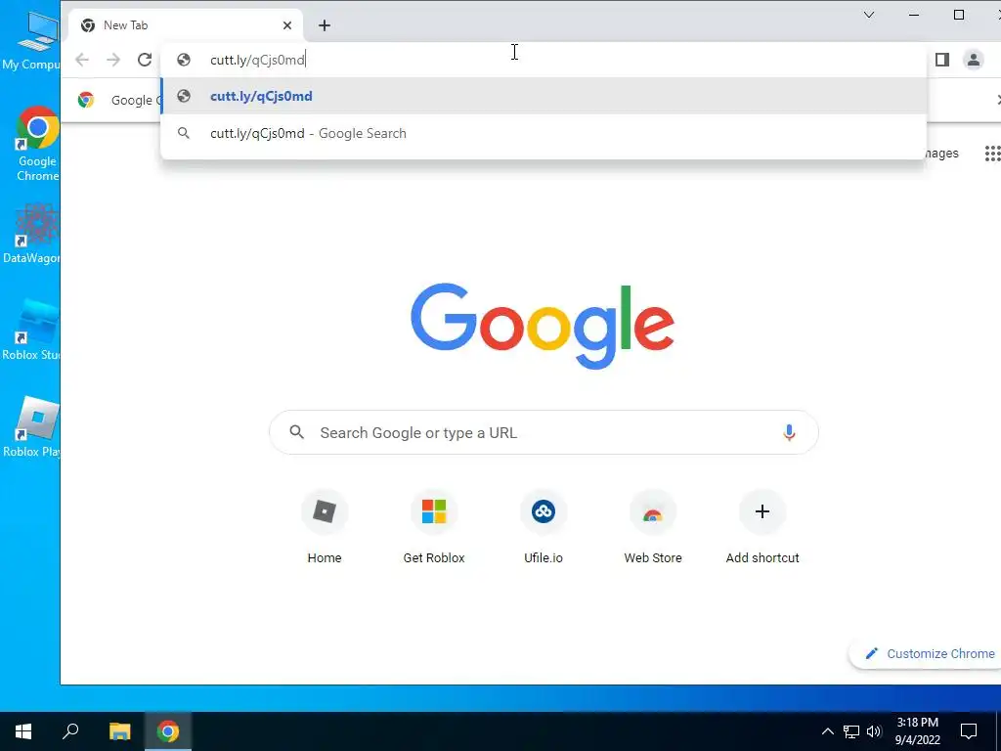This screenshot has width=1001, height=751.
Task: Select the New Tab tab
Action: pyautogui.click(x=185, y=25)
